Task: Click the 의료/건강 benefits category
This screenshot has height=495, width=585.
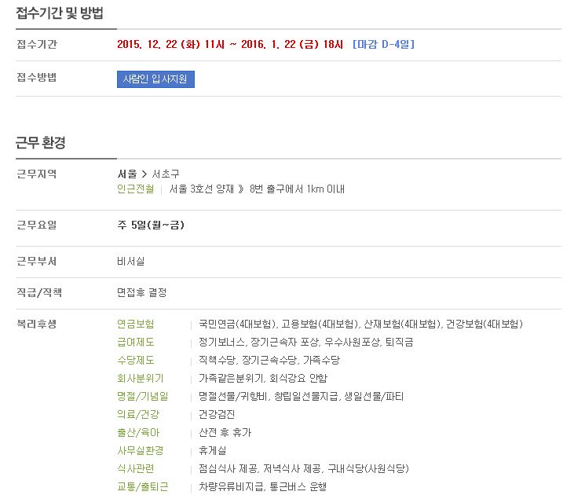Action: tap(138, 414)
